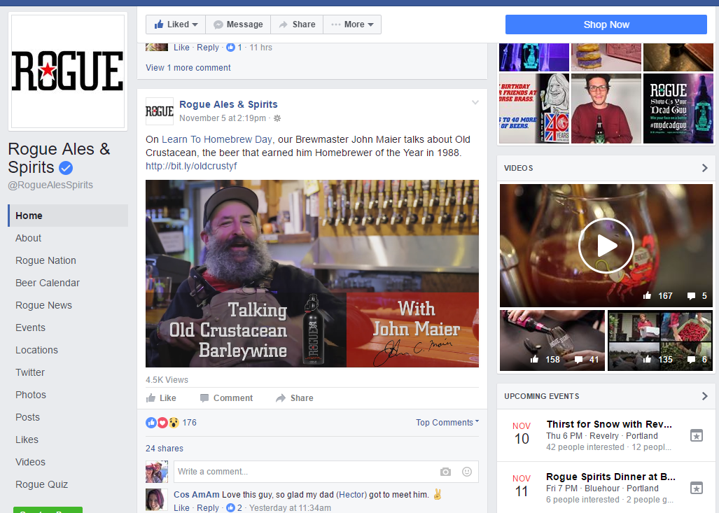
Task: Open the Dead Guy #mydeadguy photo thumbnail
Action: tap(678, 108)
